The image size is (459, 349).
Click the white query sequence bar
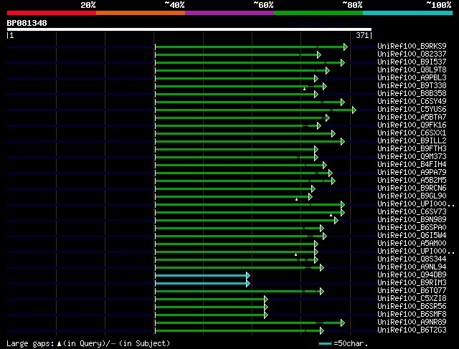[189, 29]
